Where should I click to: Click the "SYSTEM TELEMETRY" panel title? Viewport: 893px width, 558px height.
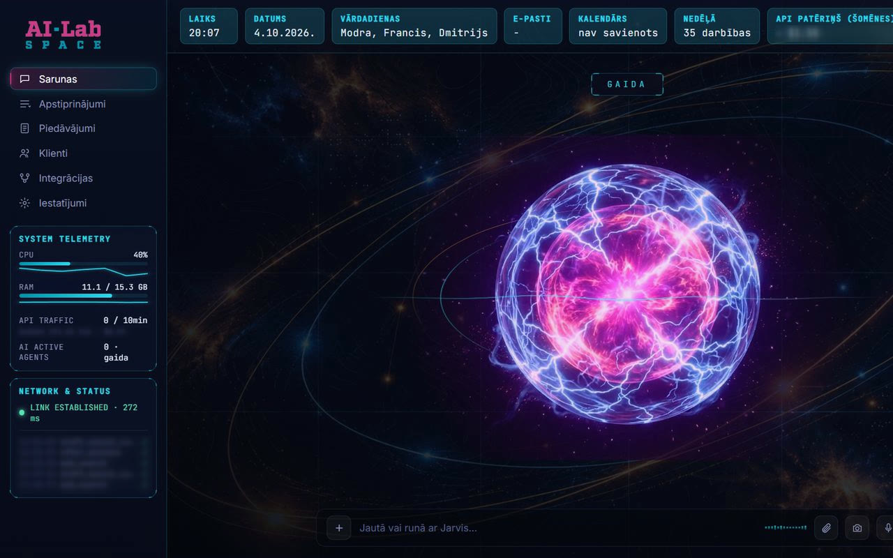[65, 239]
